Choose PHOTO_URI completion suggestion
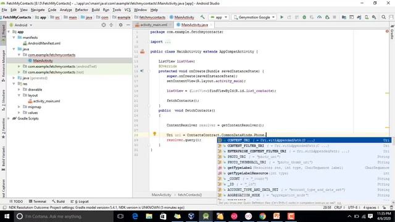The width and height of the screenshot is (395, 222). coord(304,157)
